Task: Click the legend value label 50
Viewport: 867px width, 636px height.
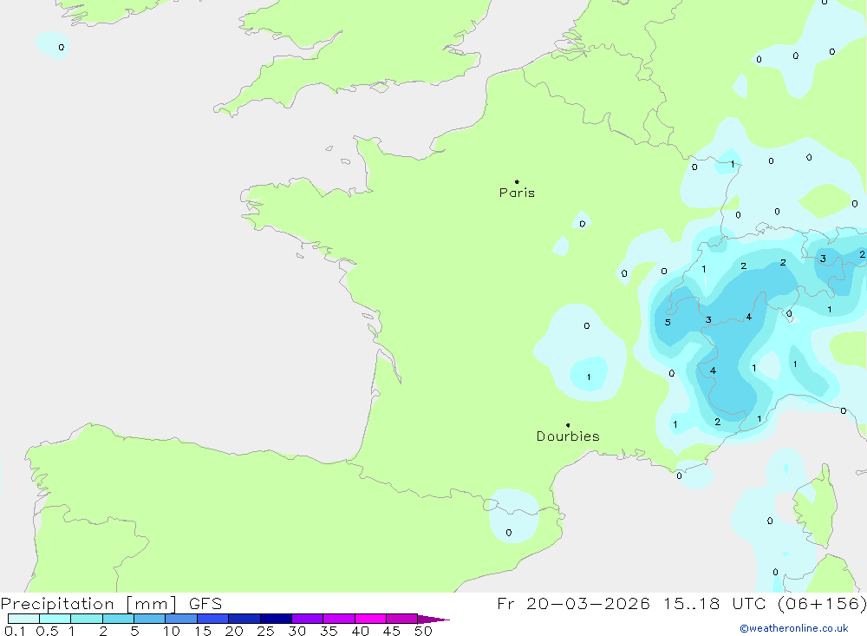Action: point(423,631)
